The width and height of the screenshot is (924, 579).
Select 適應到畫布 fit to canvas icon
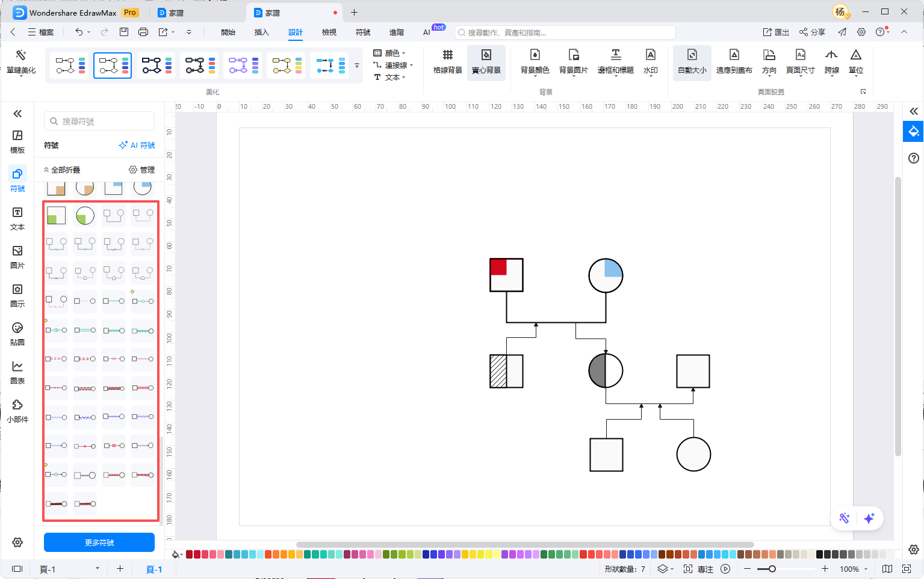pyautogui.click(x=734, y=62)
